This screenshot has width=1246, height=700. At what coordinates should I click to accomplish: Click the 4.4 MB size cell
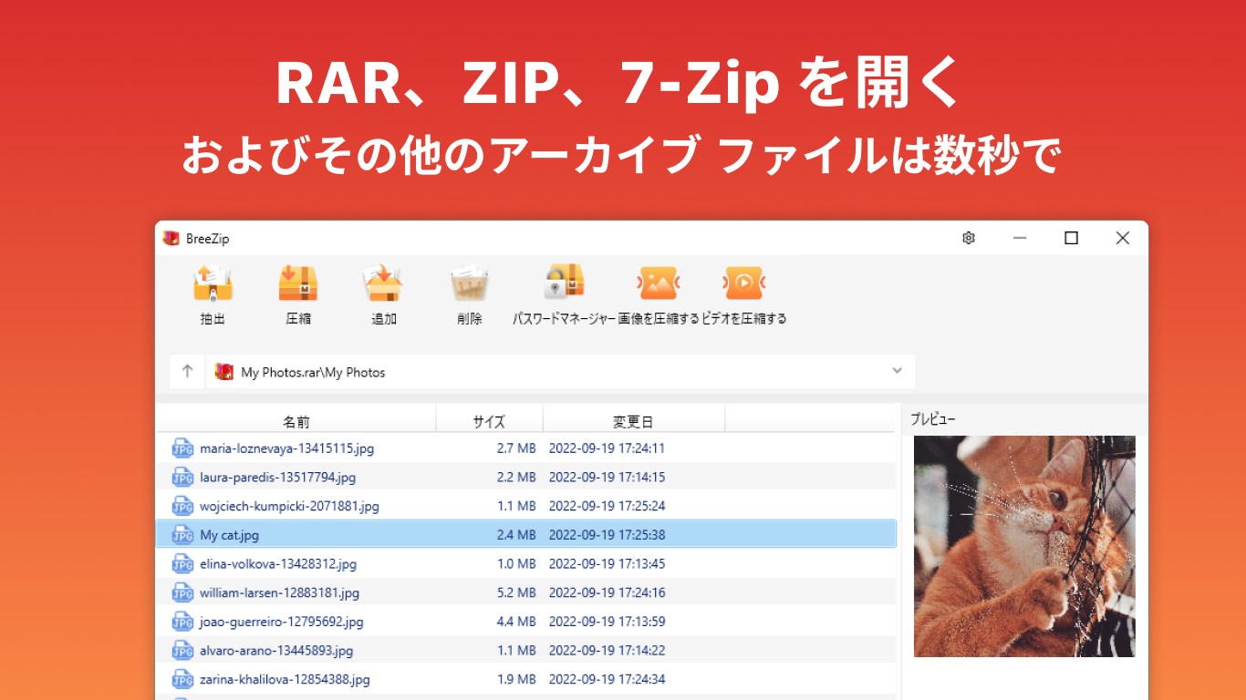(516, 622)
